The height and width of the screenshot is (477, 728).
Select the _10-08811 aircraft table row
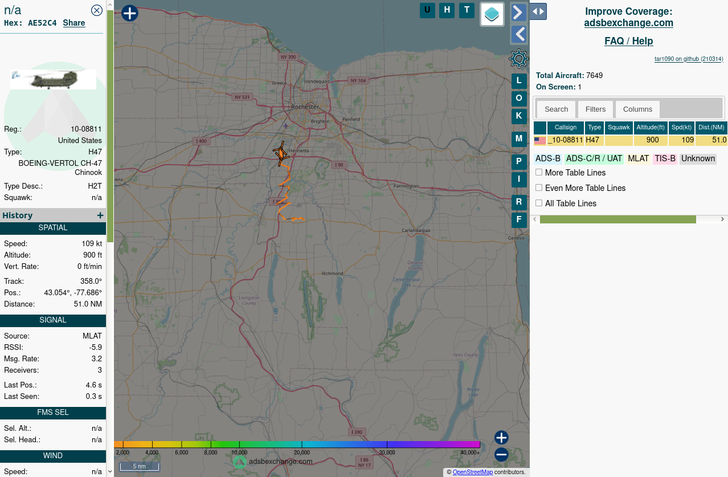[x=631, y=140]
